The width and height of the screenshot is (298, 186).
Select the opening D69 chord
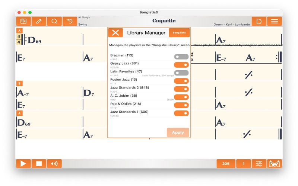(34, 40)
